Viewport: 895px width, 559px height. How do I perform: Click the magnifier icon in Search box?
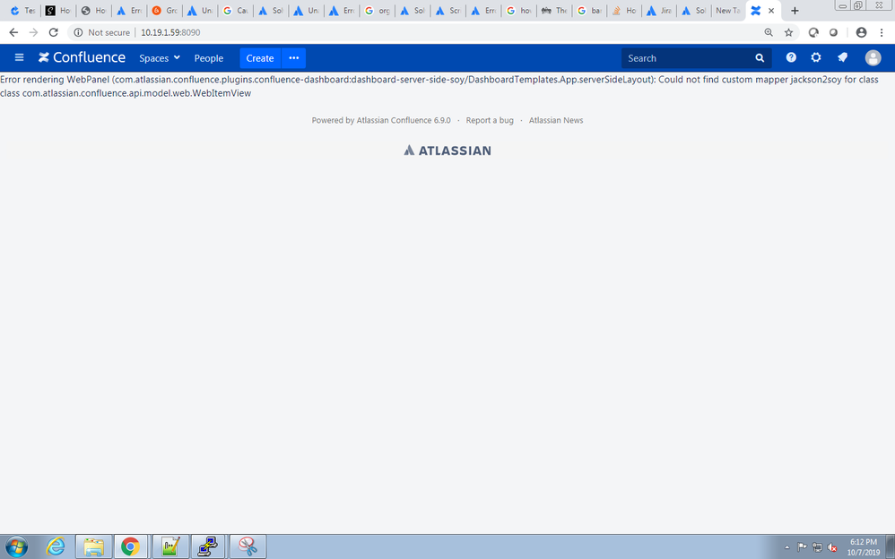760,58
